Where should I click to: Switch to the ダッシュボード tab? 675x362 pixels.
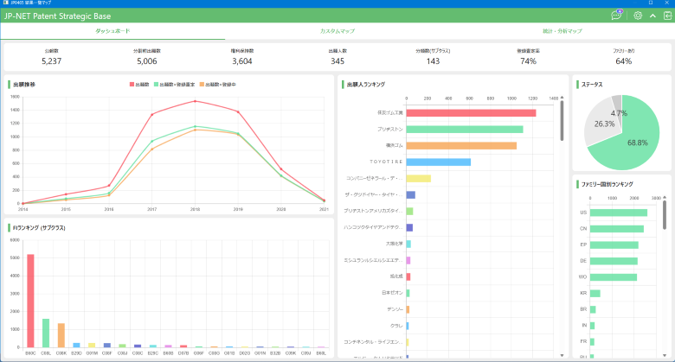pos(112,31)
